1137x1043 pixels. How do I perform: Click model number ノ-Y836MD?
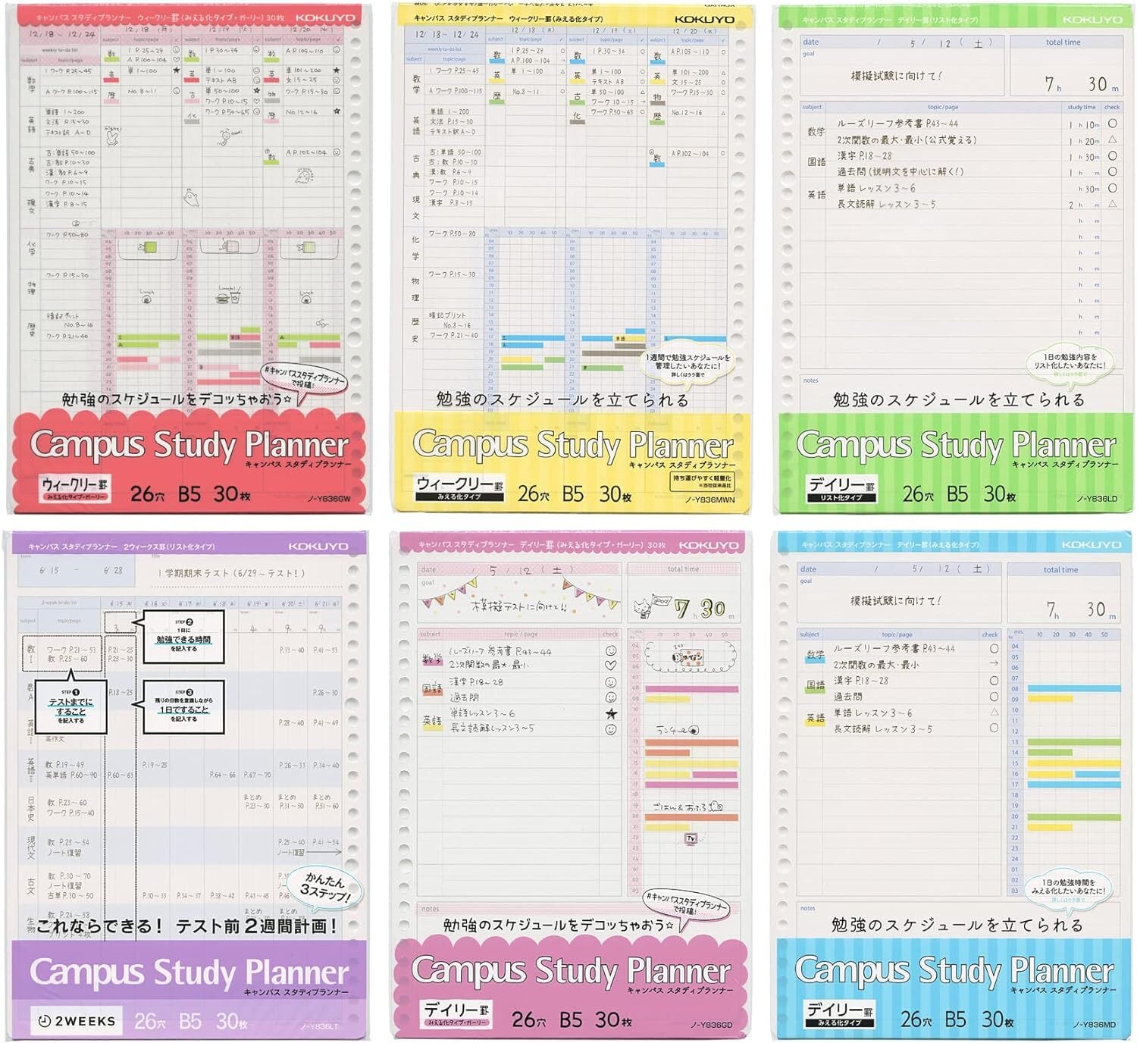[1095, 1025]
